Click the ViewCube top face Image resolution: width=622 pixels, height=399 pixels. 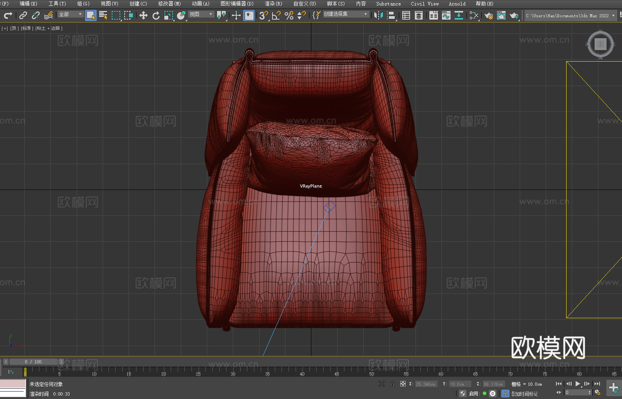(x=600, y=44)
